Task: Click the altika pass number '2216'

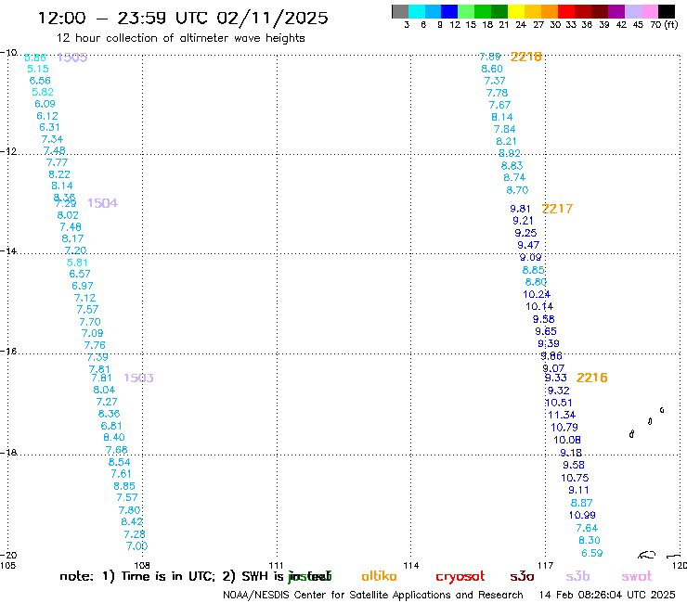Action: (x=592, y=378)
